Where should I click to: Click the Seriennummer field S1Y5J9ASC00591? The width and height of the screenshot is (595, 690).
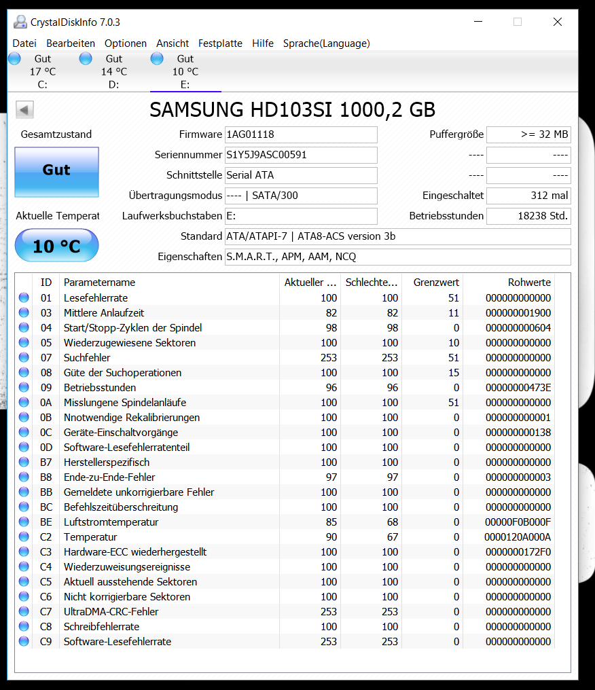(301, 155)
